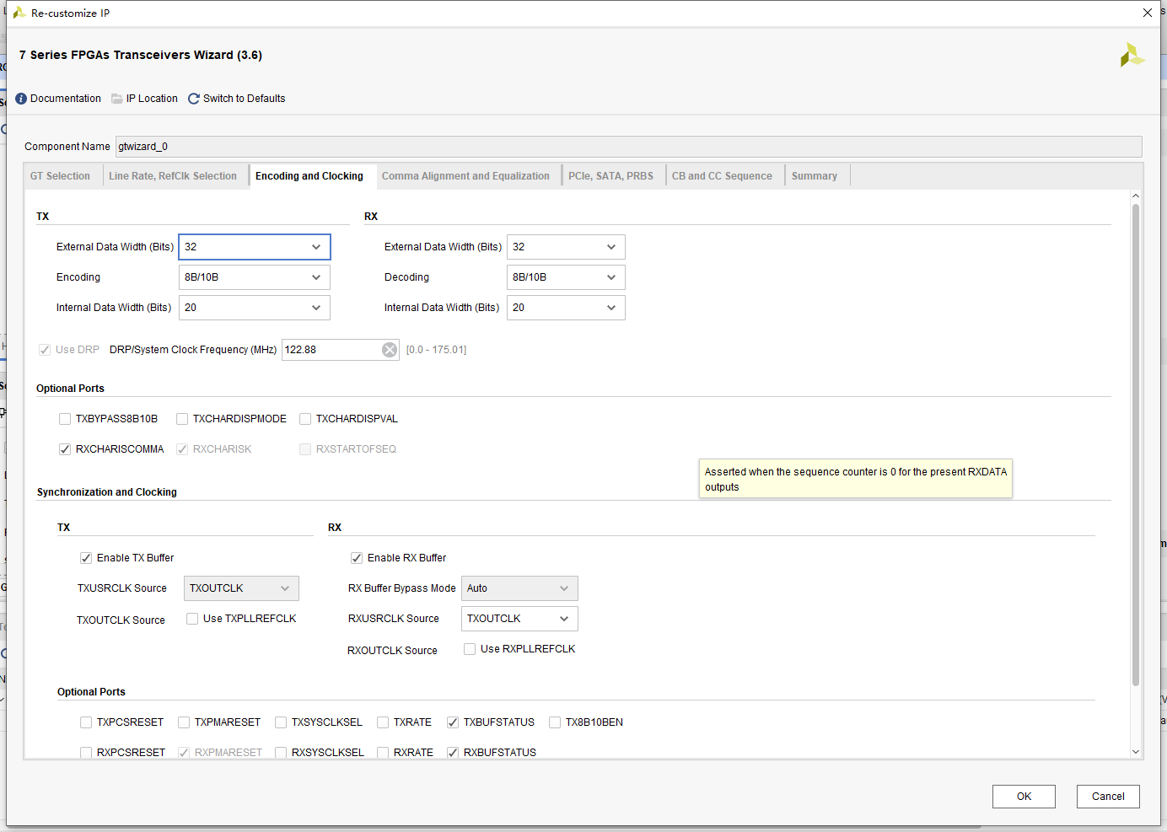Click the Component Name input field
This screenshot has height=832, width=1167.
(x=629, y=147)
